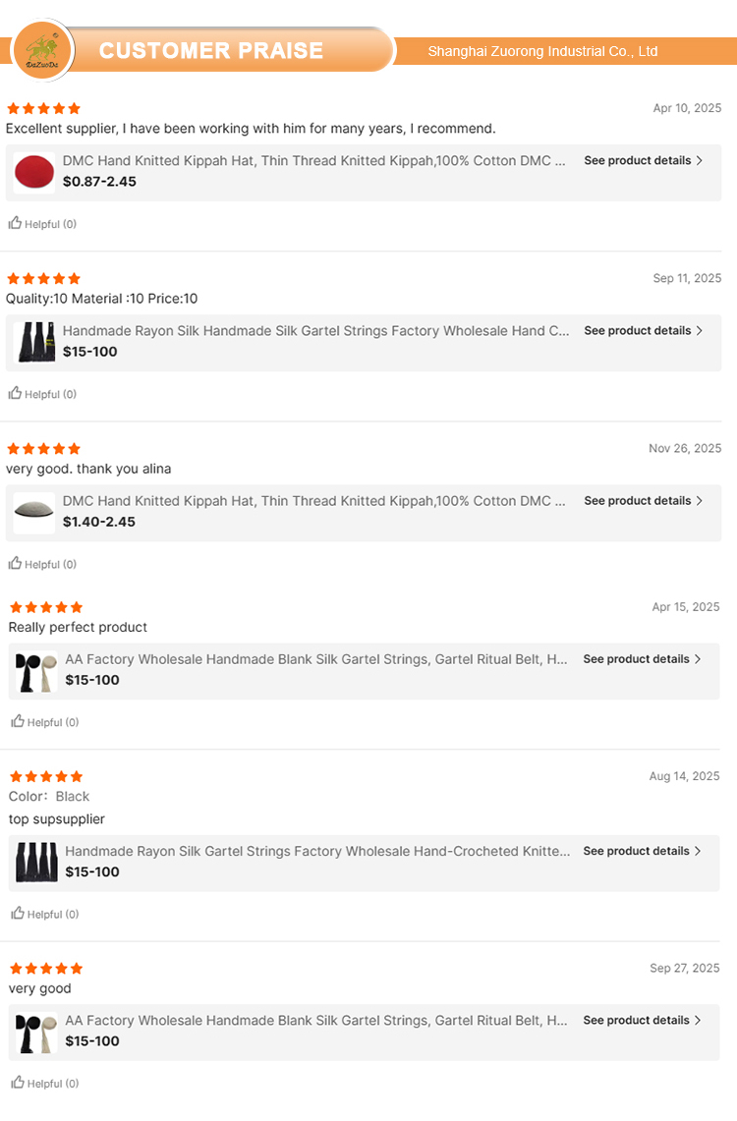Screen dimensions: 737x1121
Task: See product details for $0.87-2.45 kippah
Action: tap(643, 160)
